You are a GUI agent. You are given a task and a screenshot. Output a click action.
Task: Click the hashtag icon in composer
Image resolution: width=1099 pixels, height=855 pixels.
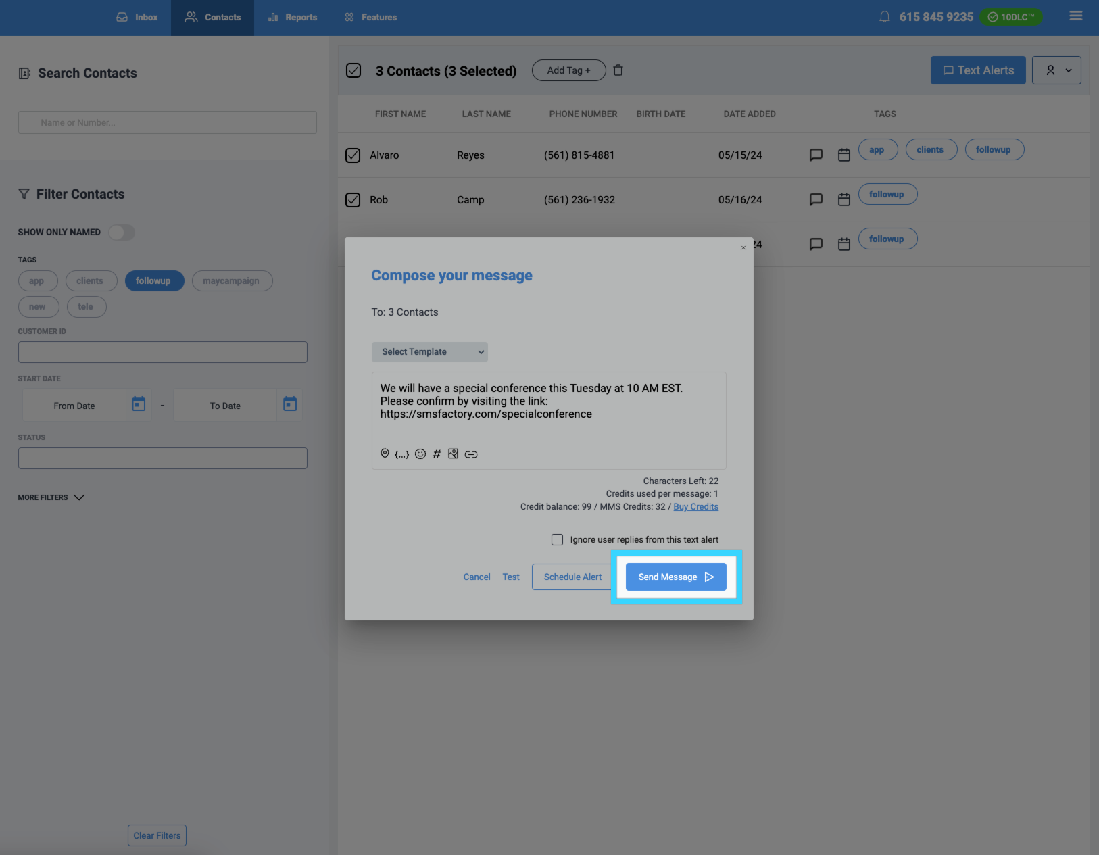click(x=437, y=454)
